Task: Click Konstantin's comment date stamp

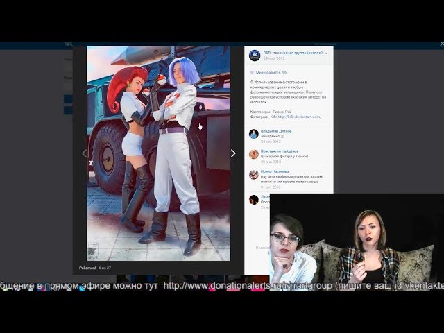Action: (x=271, y=162)
